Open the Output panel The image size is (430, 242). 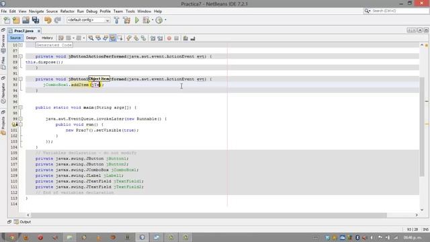tap(22, 222)
